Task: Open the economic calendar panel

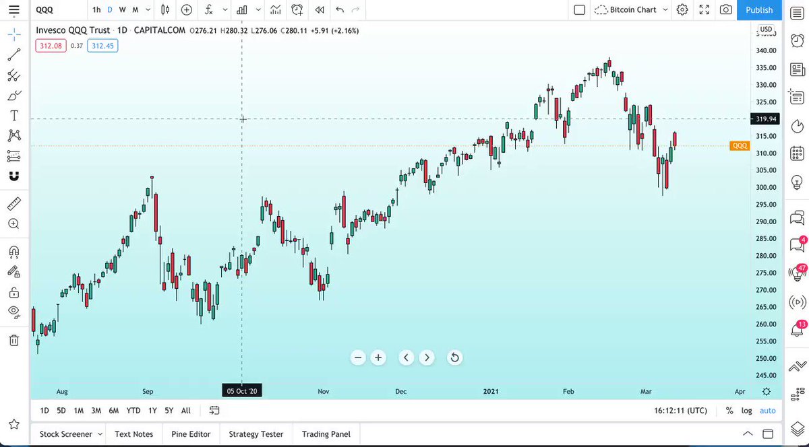Action: (796, 153)
